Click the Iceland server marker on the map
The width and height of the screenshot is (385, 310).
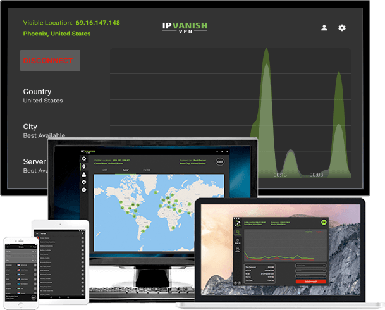pyautogui.click(x=156, y=192)
